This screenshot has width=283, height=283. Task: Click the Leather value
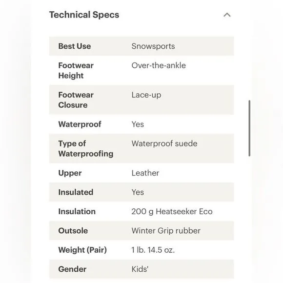tap(145, 173)
